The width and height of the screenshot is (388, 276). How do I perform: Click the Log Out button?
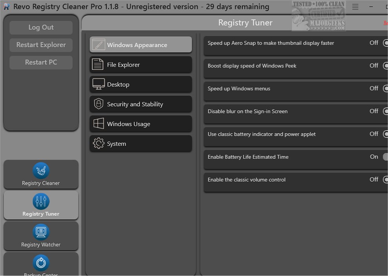[x=41, y=27]
